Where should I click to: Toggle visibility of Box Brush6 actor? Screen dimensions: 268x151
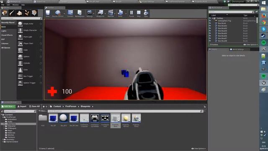210,36
